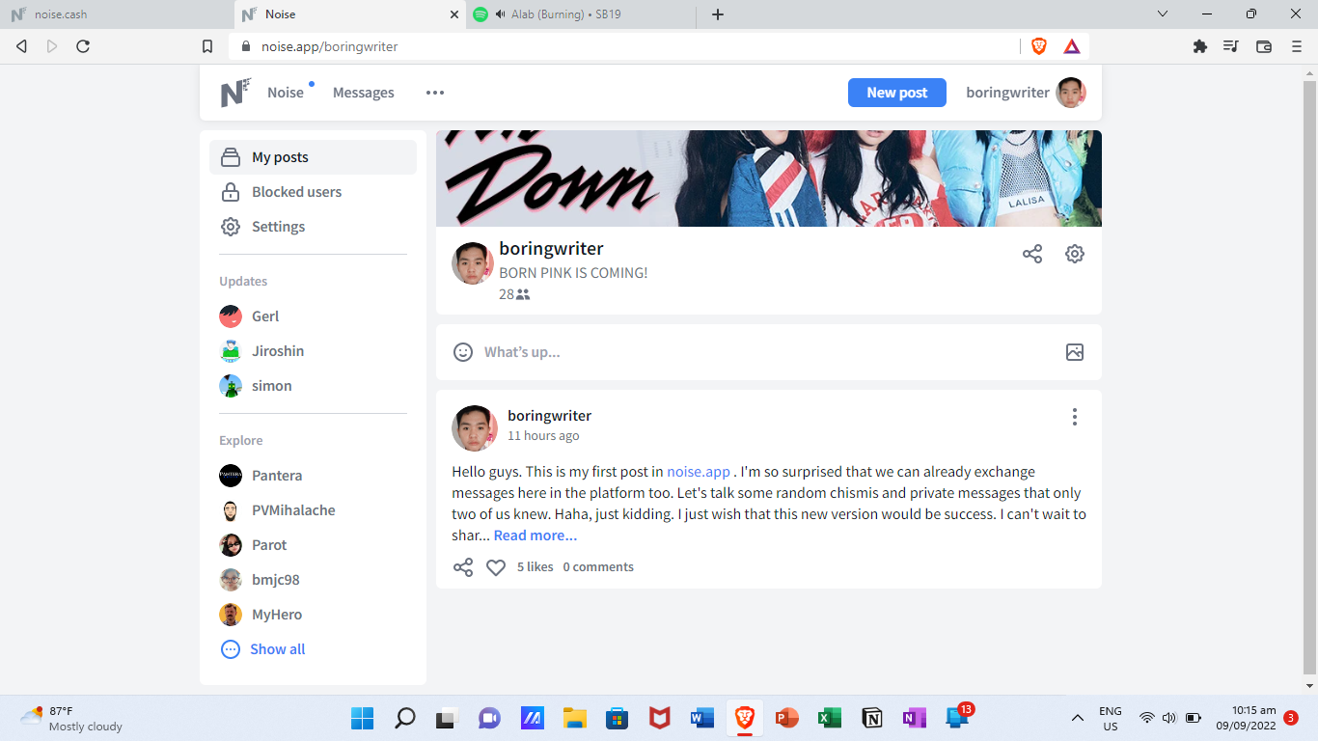The height and width of the screenshot is (741, 1318).
Task: Click Read more link on post
Action: pyautogui.click(x=535, y=535)
